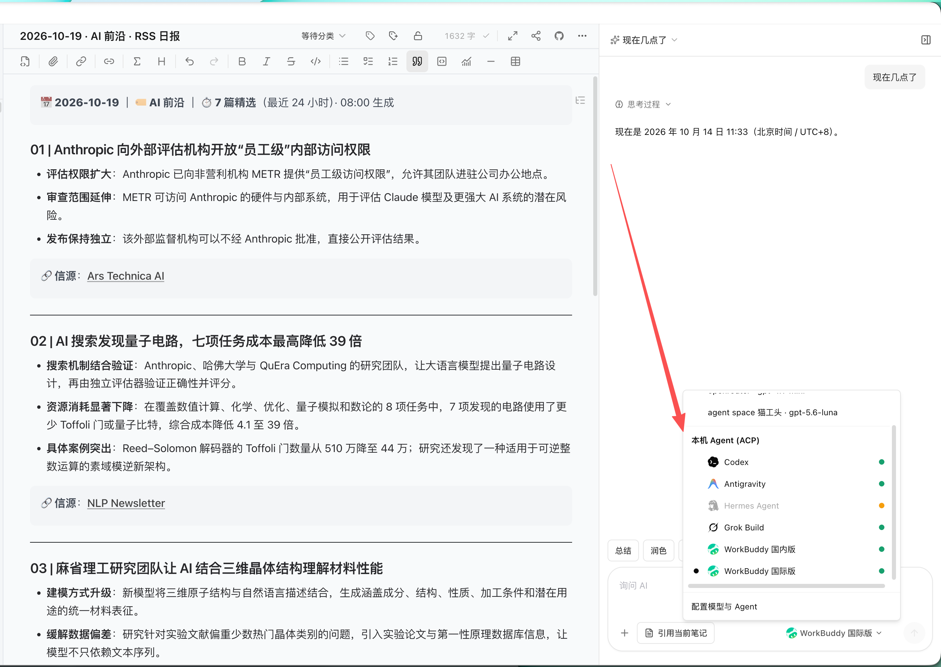Viewport: 941px width, 667px height.
Task: Toggle the outline icon beside the note
Action: pyautogui.click(x=581, y=100)
